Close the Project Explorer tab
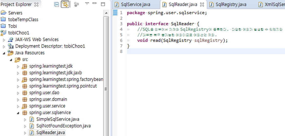This screenshot has height=136, width=285. click(x=36, y=5)
